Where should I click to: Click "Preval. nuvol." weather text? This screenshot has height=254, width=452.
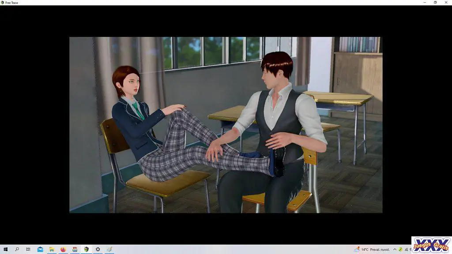pos(380,250)
